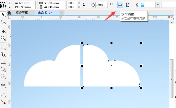The height and width of the screenshot is (108, 176).
Task: Select the Freehand drawing tool
Action: (x=3, y=47)
